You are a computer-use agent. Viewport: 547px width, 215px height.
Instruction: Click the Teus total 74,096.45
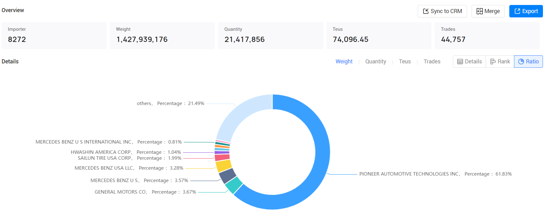(350, 39)
